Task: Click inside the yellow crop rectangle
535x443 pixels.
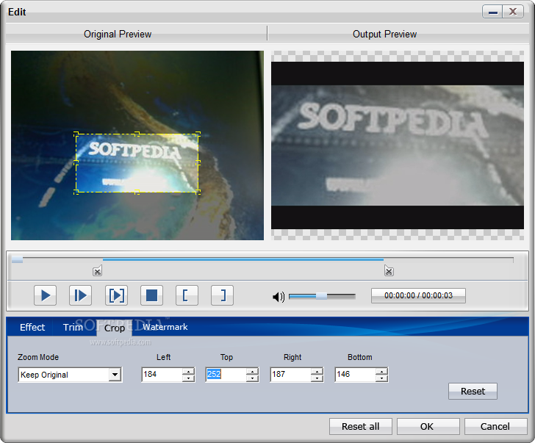Action: click(x=137, y=163)
